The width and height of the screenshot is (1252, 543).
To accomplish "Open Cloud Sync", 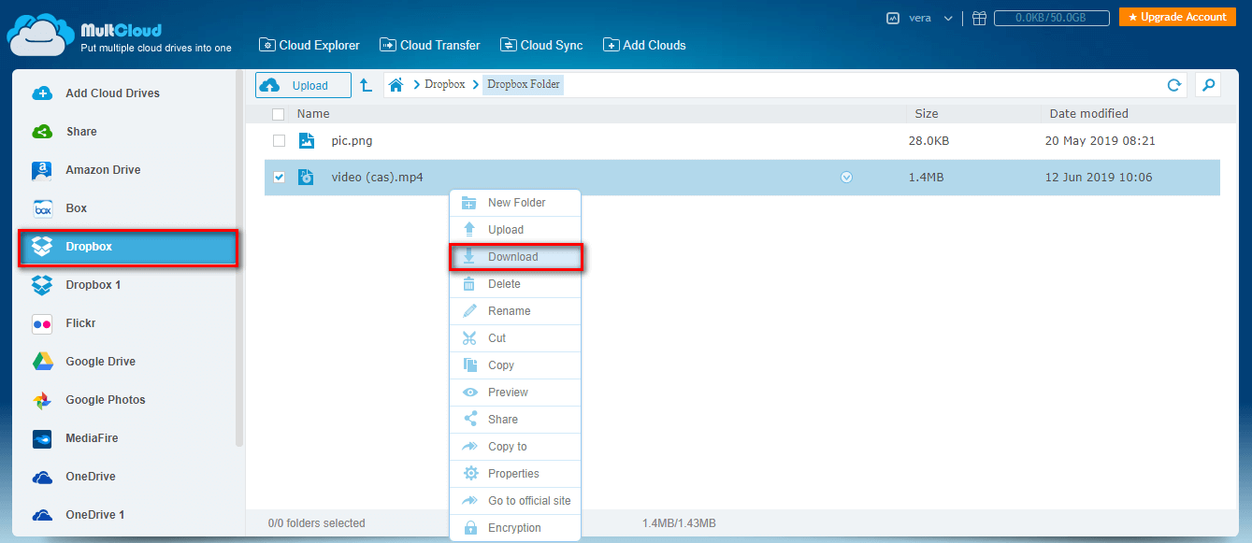I will coord(541,45).
